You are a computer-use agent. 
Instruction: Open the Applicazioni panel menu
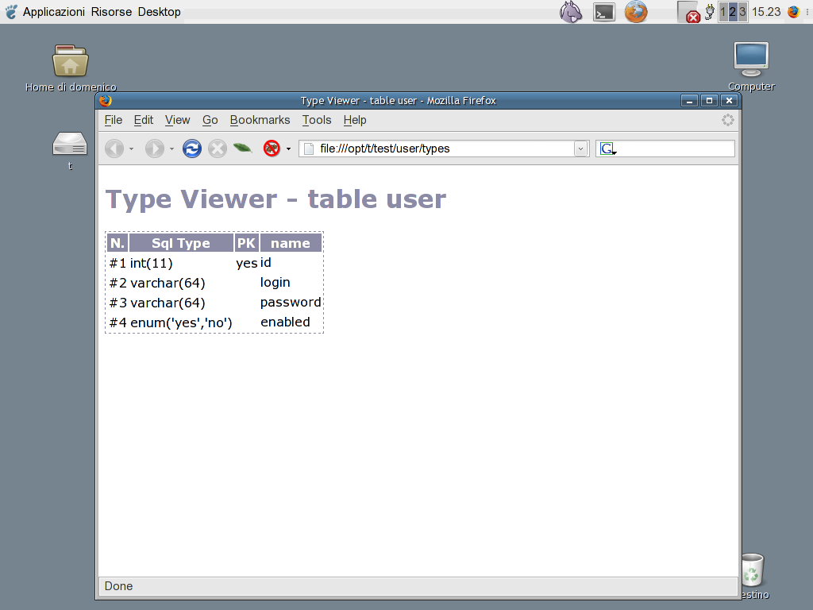point(53,12)
